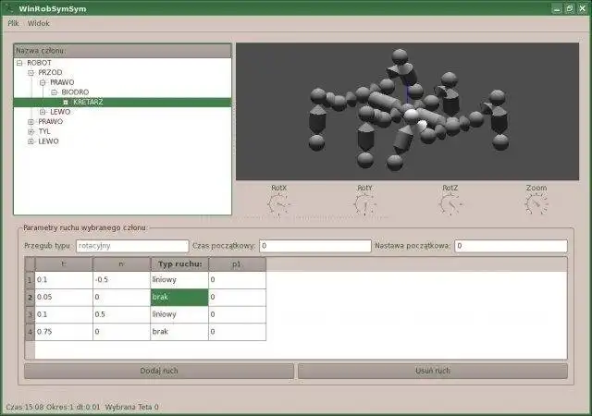Open the Plik menu

coord(13,23)
